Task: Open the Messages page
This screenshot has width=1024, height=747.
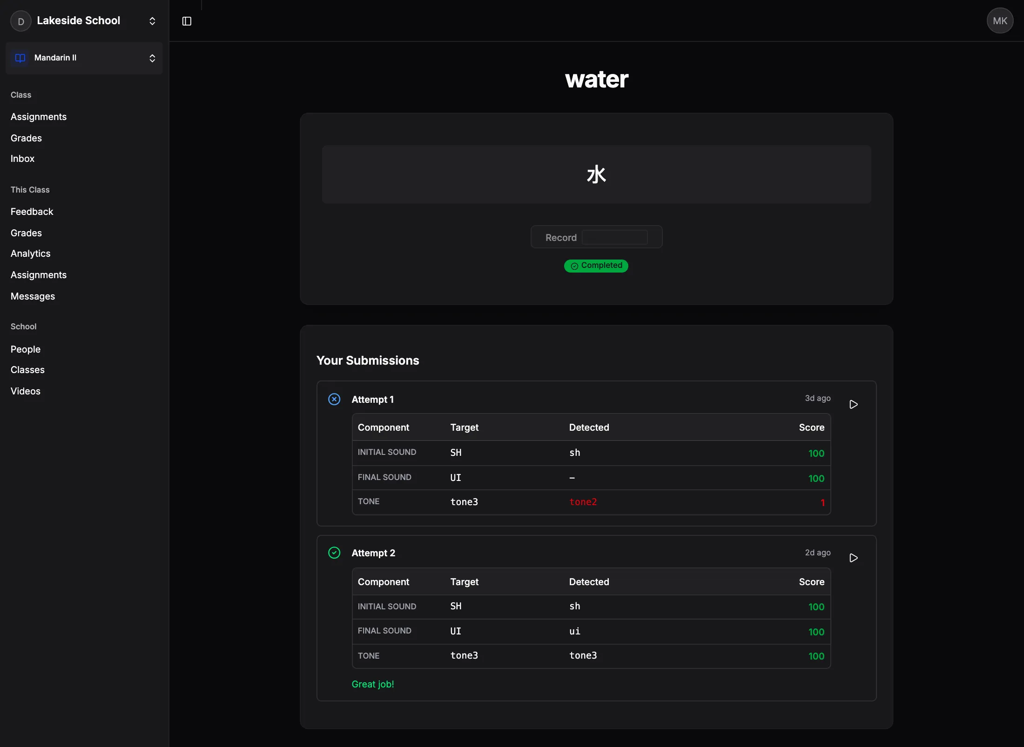Action: (33, 296)
